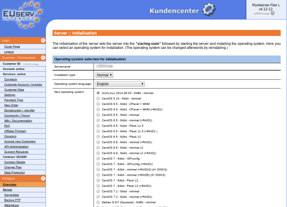View Contract Details

(15, 162)
